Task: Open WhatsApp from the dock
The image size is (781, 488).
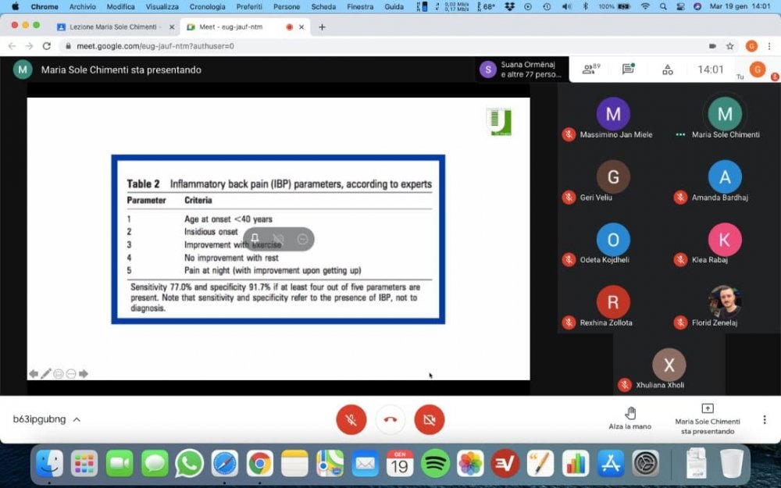Action: click(x=189, y=464)
